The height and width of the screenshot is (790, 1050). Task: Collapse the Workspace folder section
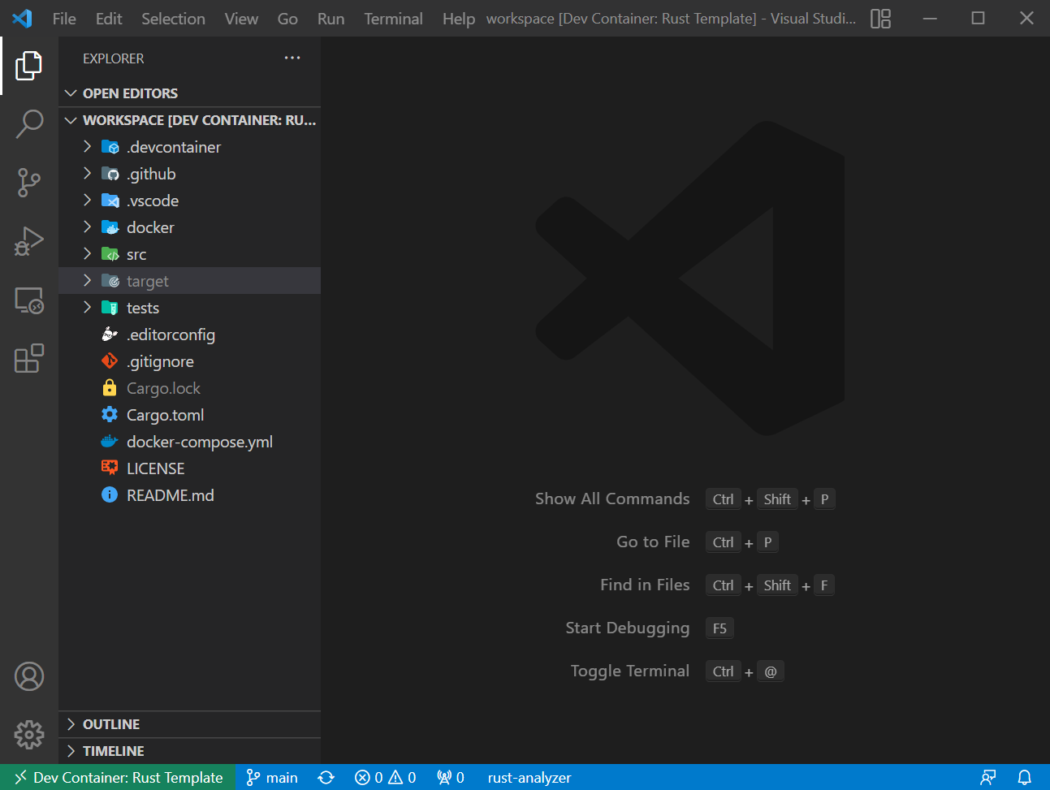point(71,120)
